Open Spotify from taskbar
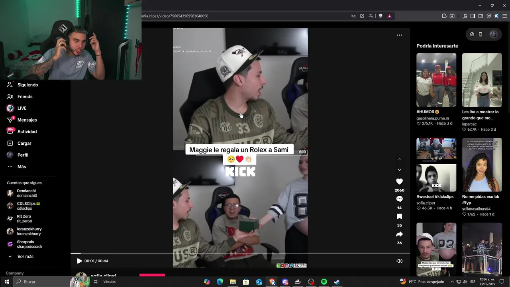Image resolution: width=510 pixels, height=287 pixels. [x=324, y=282]
